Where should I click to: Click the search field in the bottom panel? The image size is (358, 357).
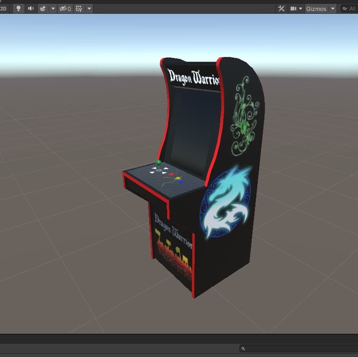coord(299,348)
